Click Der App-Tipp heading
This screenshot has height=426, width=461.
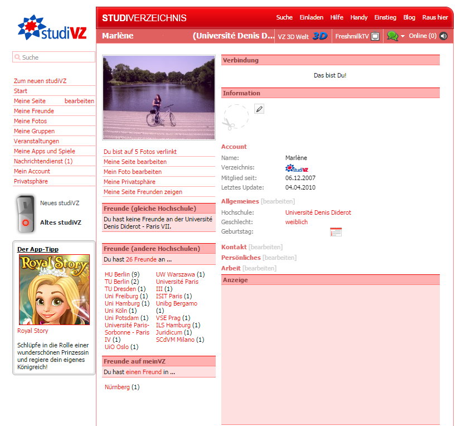click(x=38, y=249)
